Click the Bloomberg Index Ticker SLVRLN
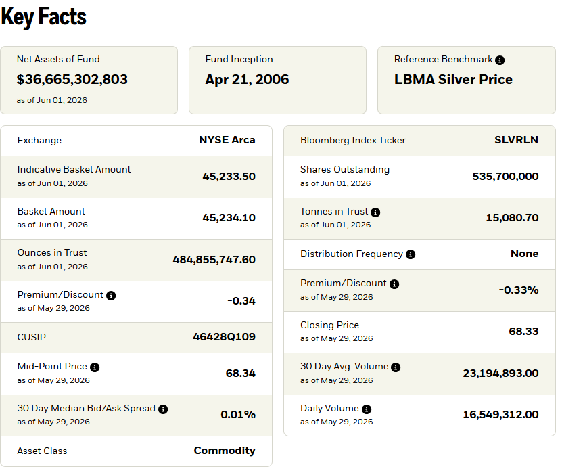This screenshot has width=562, height=473. coord(517,140)
